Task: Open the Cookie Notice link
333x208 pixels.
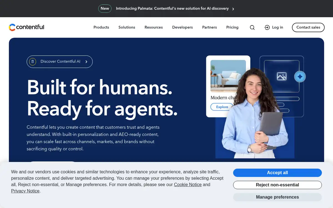Action: [x=188, y=184]
